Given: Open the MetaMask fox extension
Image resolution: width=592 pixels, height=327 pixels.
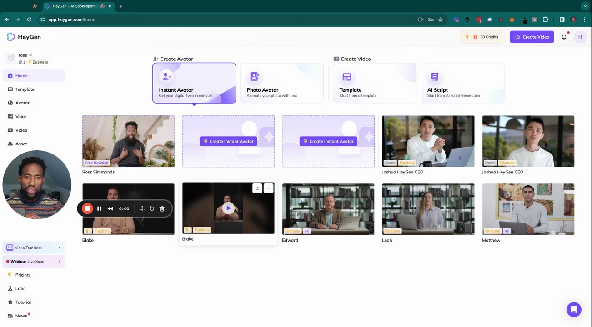Looking at the screenshot, I should pyautogui.click(x=512, y=20).
